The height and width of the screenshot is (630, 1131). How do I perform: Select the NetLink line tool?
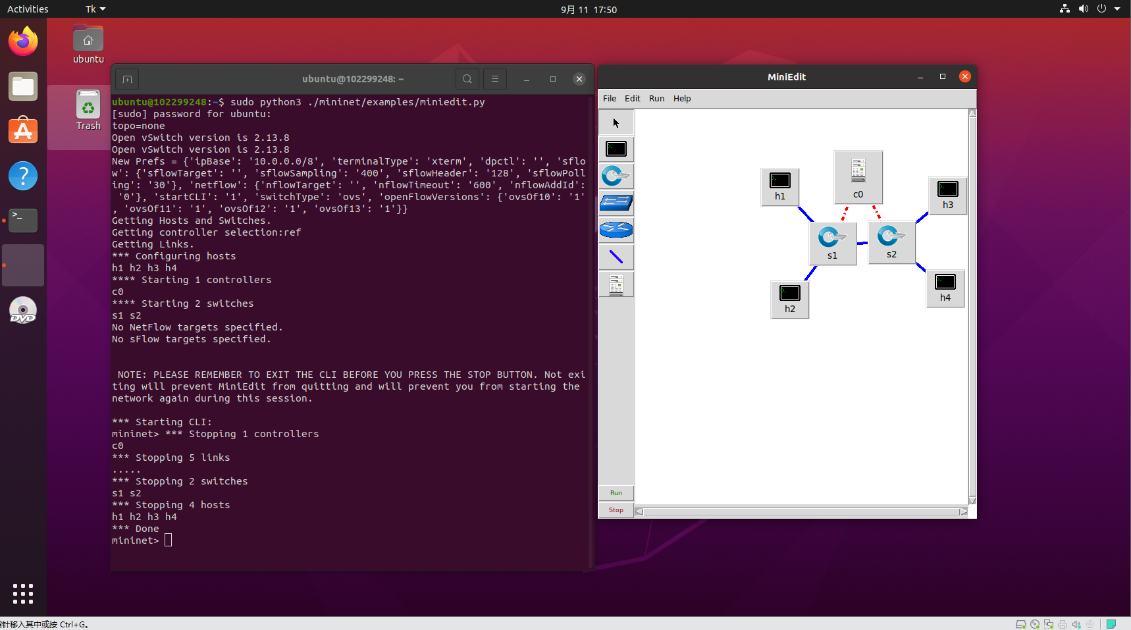point(616,257)
